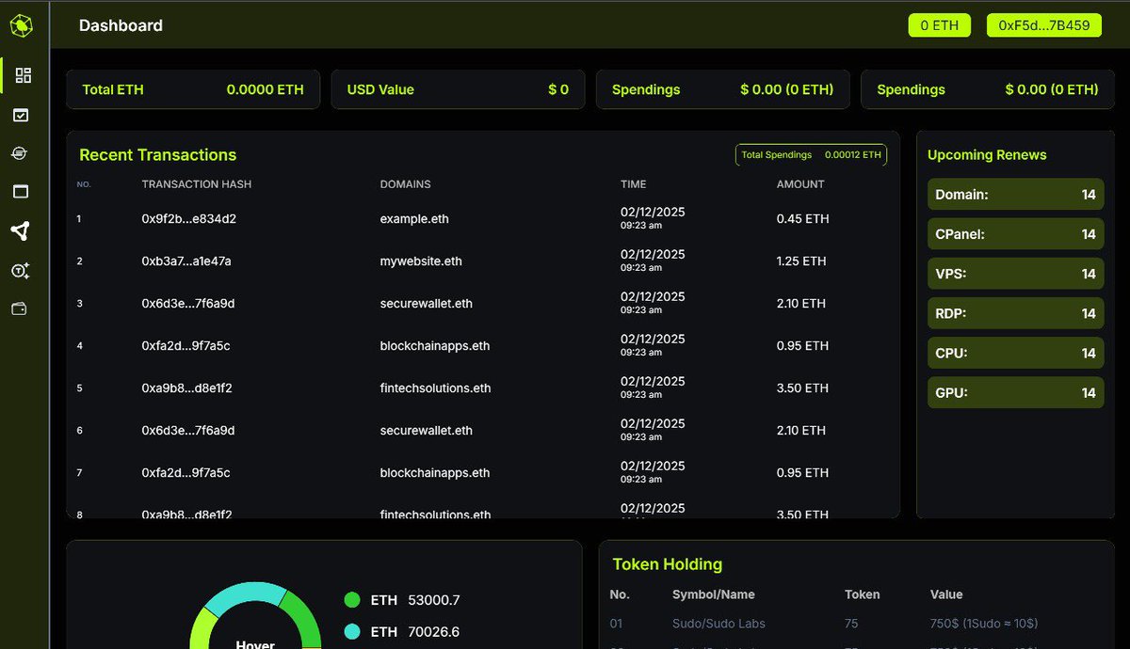Click the CPanel renewals row
1130x649 pixels.
pyautogui.click(x=1015, y=234)
